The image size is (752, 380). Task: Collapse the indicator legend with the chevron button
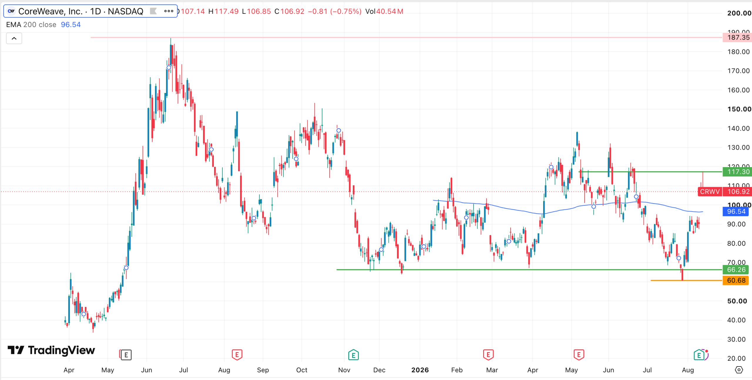click(x=14, y=38)
